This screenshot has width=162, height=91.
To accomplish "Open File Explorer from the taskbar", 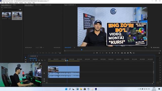I will click(81, 89).
